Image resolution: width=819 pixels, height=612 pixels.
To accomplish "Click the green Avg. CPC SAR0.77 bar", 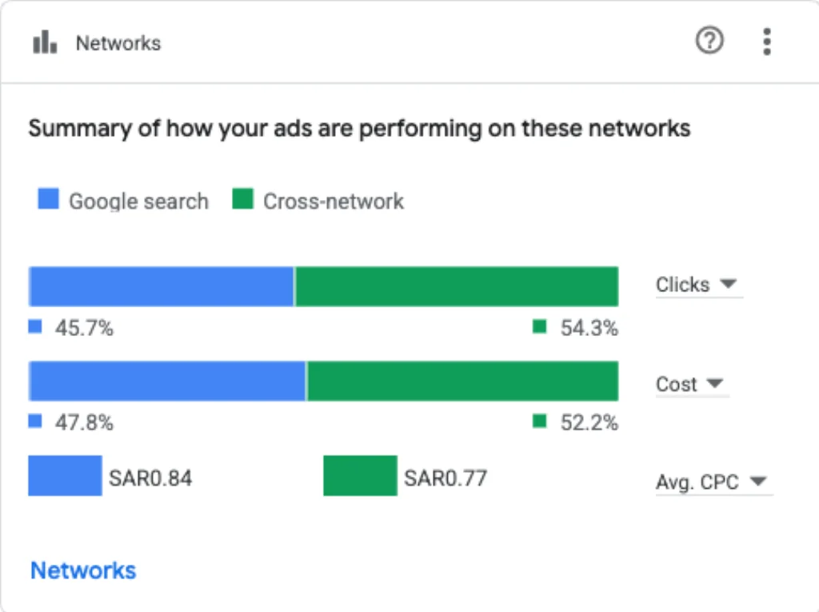I will coord(361,475).
